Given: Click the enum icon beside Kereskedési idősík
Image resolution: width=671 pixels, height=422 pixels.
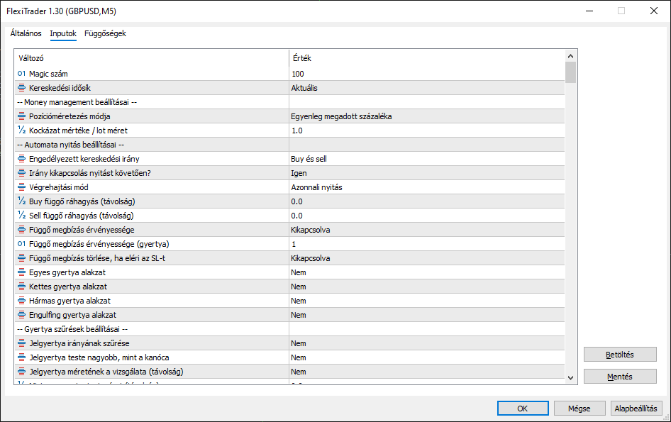Looking at the screenshot, I should [x=21, y=88].
